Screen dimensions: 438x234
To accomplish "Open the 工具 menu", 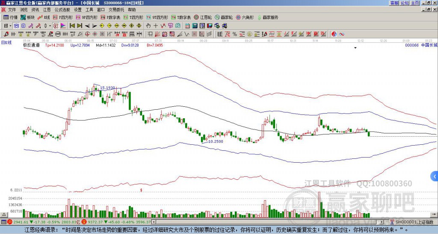I will (x=89, y=10).
